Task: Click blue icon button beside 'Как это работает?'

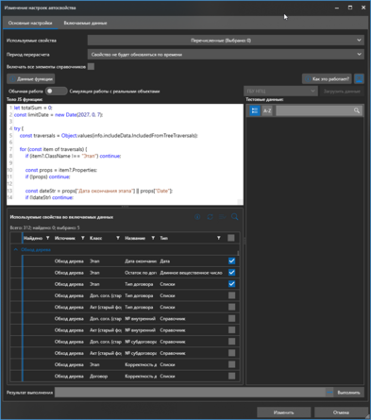Action: point(359,78)
